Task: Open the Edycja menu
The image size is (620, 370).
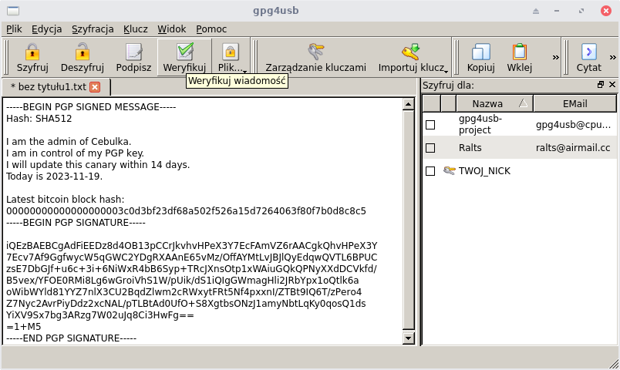Action: (47, 29)
